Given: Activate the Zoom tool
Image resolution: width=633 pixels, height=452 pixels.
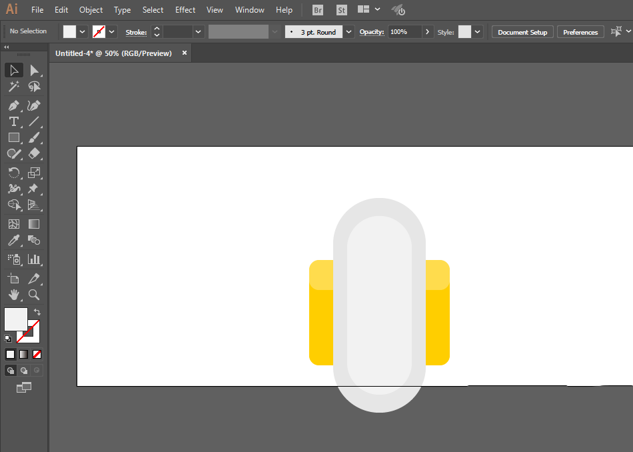Looking at the screenshot, I should pyautogui.click(x=34, y=295).
